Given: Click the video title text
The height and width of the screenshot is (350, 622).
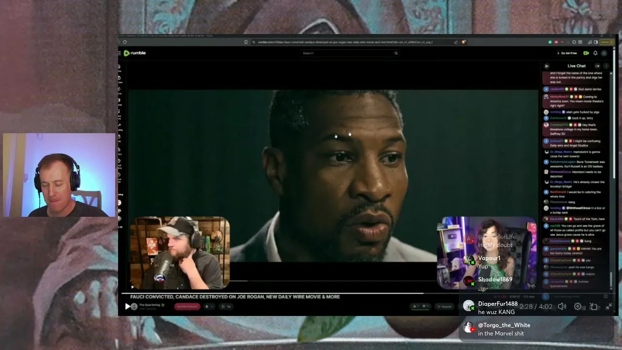Looking at the screenshot, I should click(235, 297).
